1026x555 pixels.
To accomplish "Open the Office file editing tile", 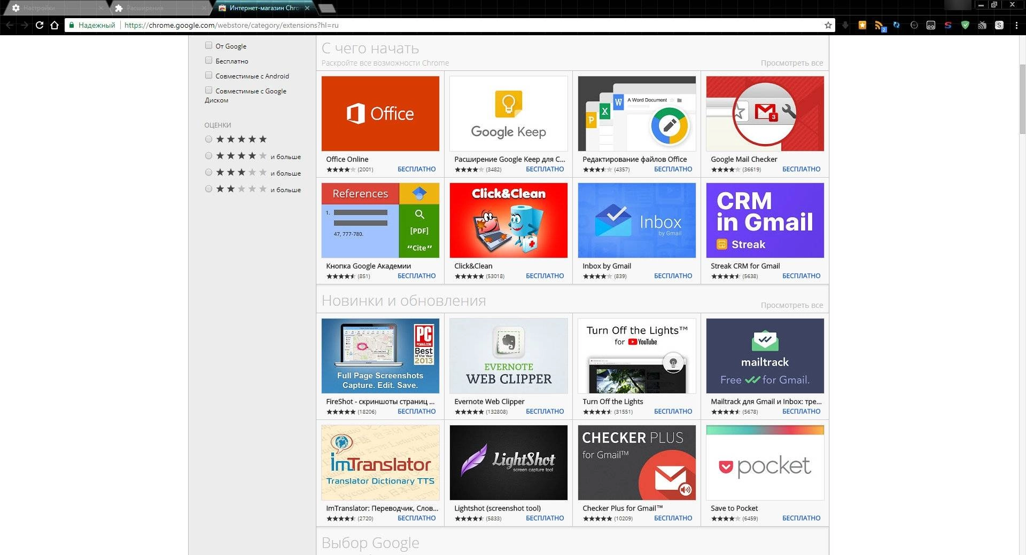I will 637,114.
